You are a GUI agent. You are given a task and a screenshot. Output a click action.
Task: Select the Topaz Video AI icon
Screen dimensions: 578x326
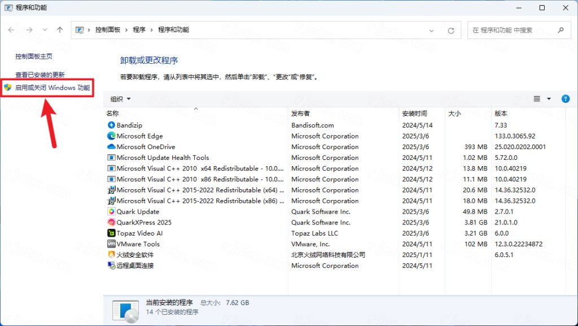111,233
